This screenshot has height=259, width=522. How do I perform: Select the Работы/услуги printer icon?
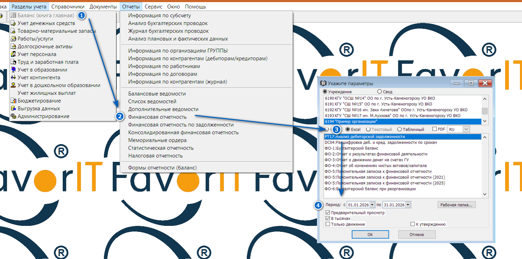(x=13, y=39)
